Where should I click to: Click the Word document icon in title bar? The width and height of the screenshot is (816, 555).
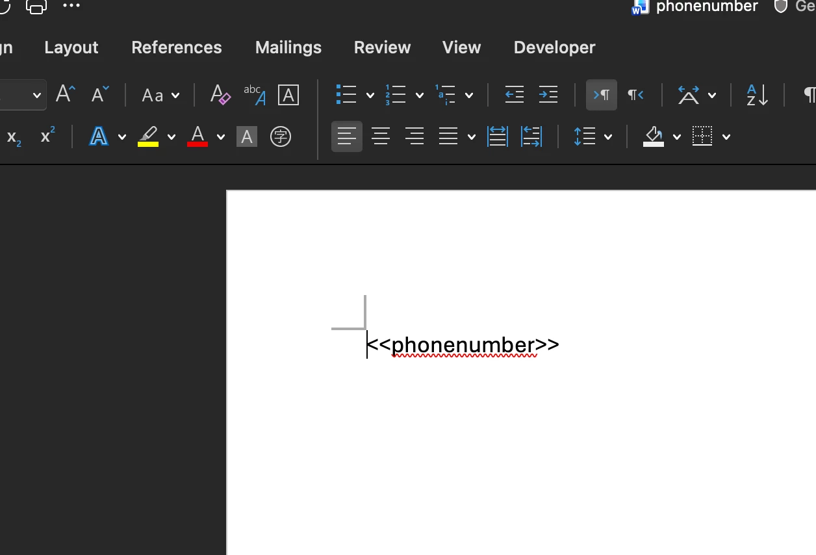tap(641, 6)
